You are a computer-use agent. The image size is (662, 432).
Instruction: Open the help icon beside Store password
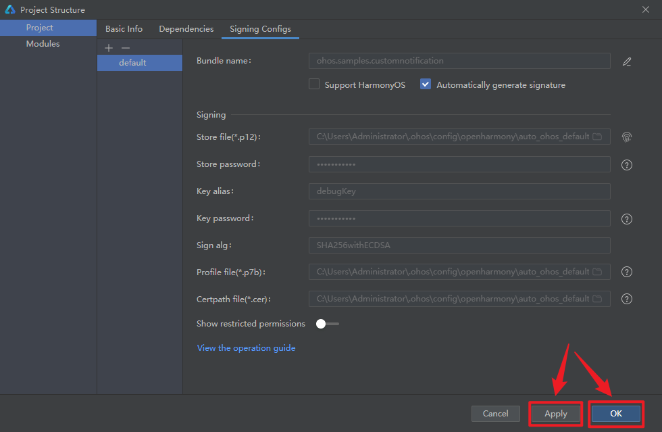tap(627, 165)
